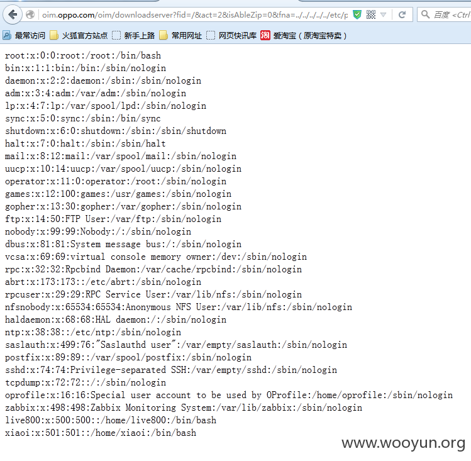Click the line starting 'oprofile:x:16:16'
471x461 pixels.
coord(229,395)
